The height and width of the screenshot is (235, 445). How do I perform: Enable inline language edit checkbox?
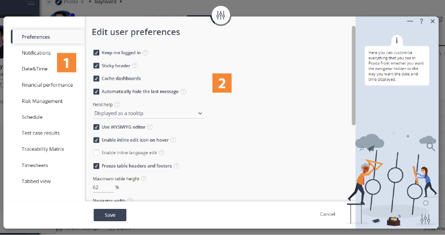(x=96, y=153)
